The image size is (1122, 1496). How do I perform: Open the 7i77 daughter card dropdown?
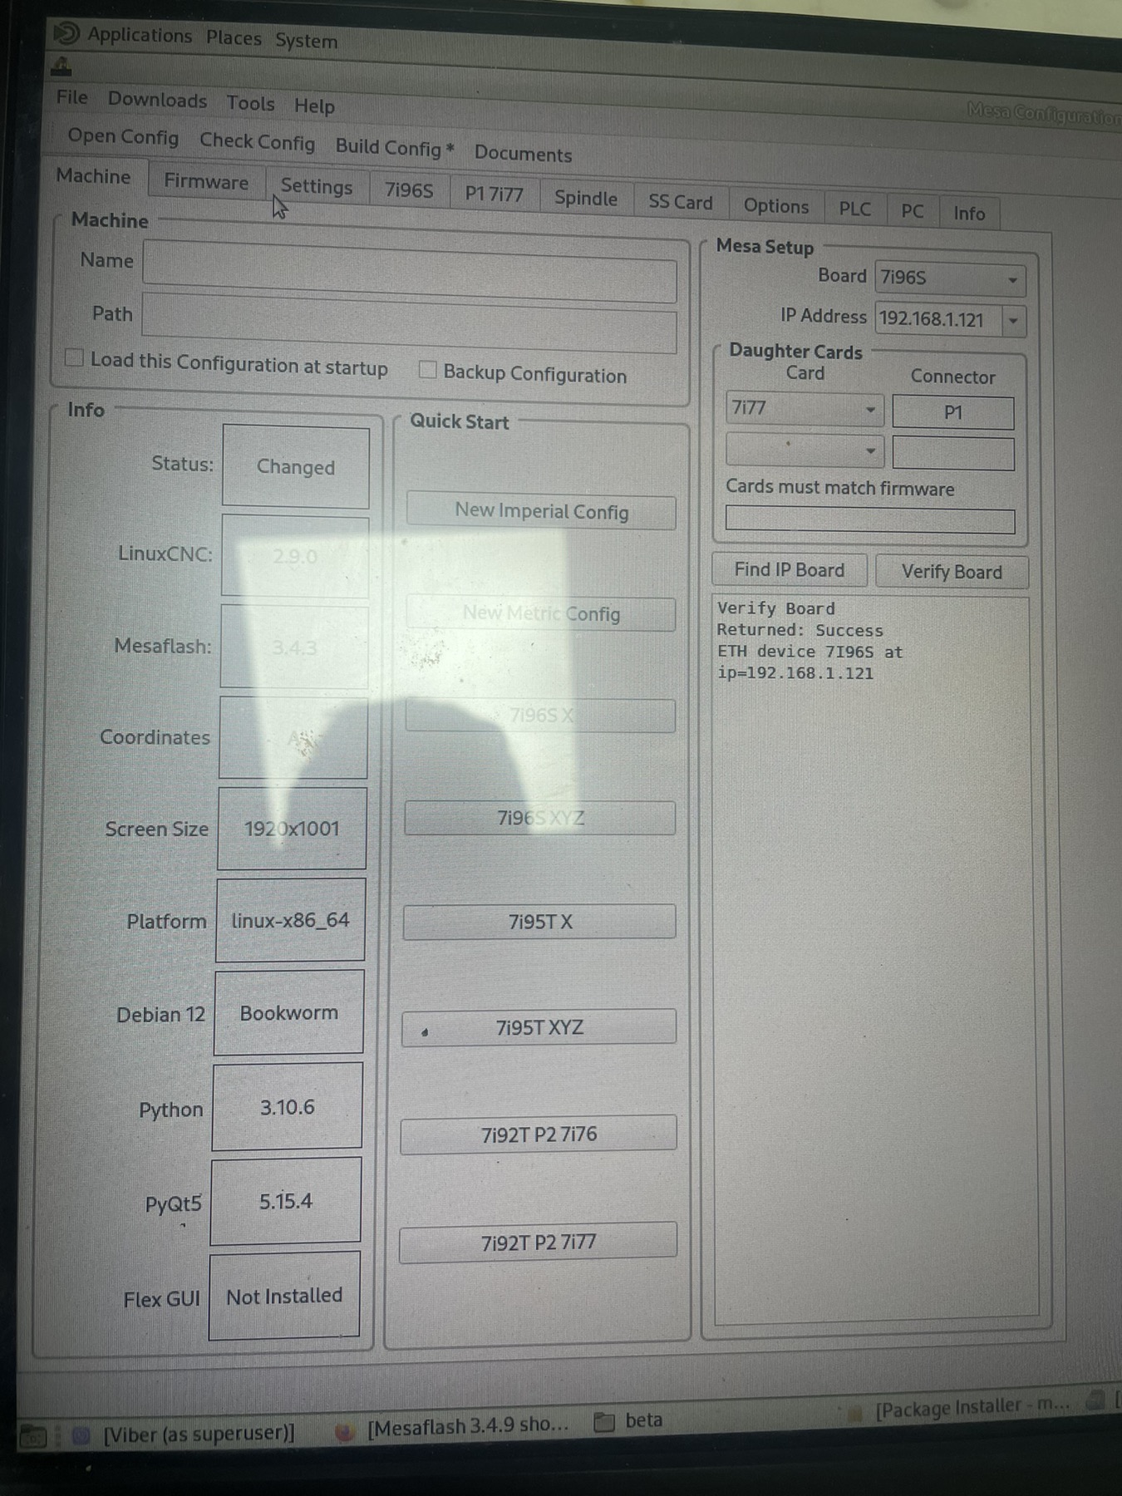[x=803, y=409]
